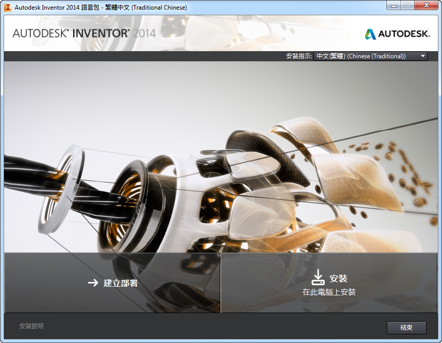Click the 安裝指示 label
The image size is (442, 343).
point(299,56)
